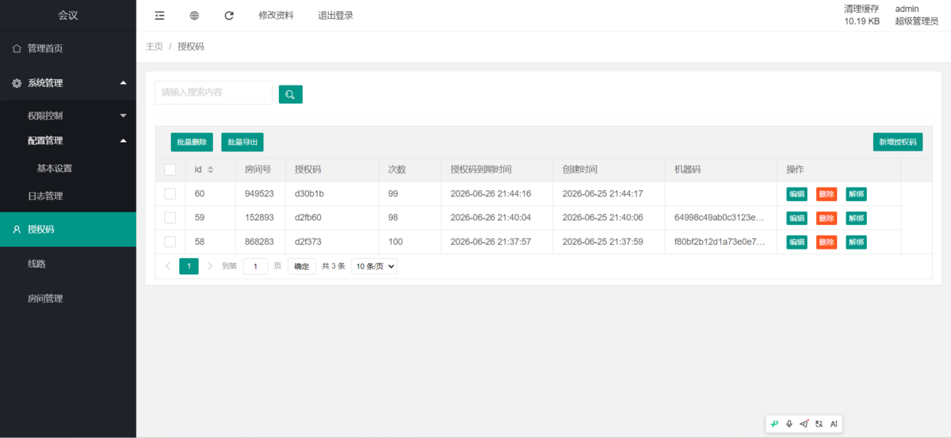Click 解绑 for row id 60
Image resolution: width=951 pixels, height=438 pixels.
(x=856, y=194)
